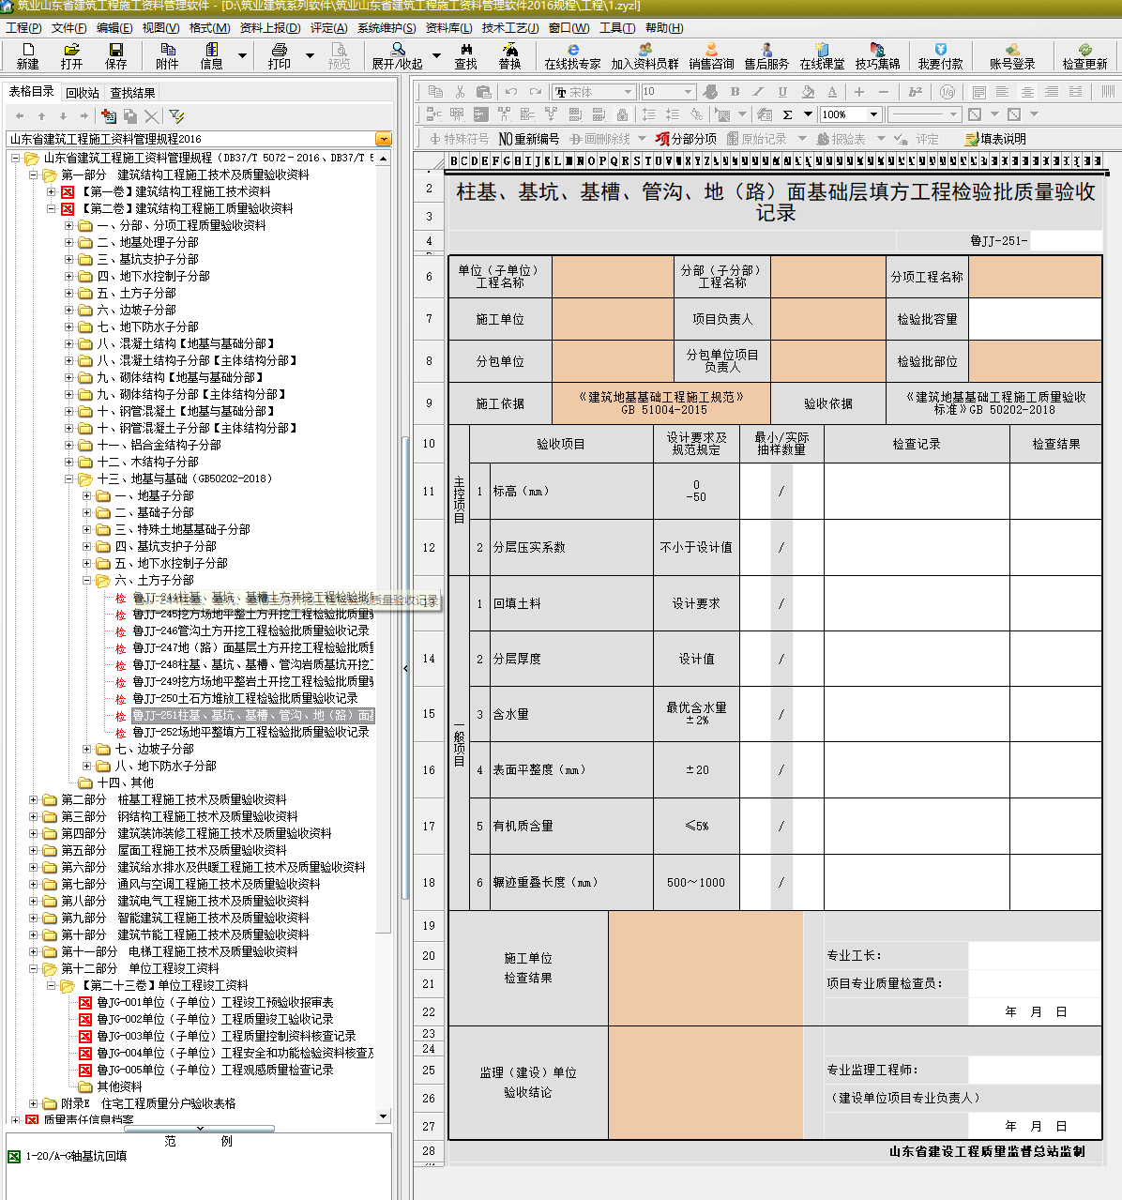This screenshot has width=1122, height=1200.
Task: Click the 信息 info icon
Action: tap(211, 55)
